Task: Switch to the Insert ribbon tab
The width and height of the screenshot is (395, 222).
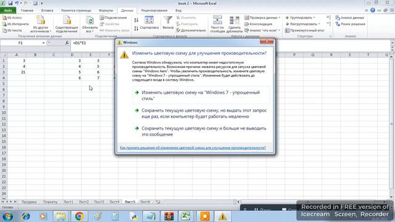Action: pos(47,10)
